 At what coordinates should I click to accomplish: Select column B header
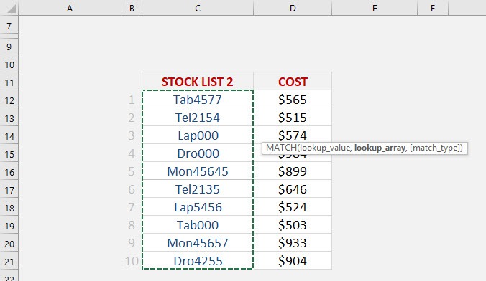[x=132, y=8]
